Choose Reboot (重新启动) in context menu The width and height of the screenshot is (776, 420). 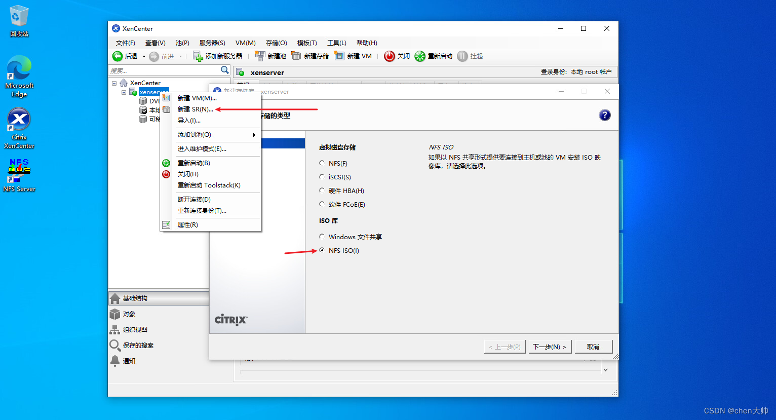[x=210, y=163]
